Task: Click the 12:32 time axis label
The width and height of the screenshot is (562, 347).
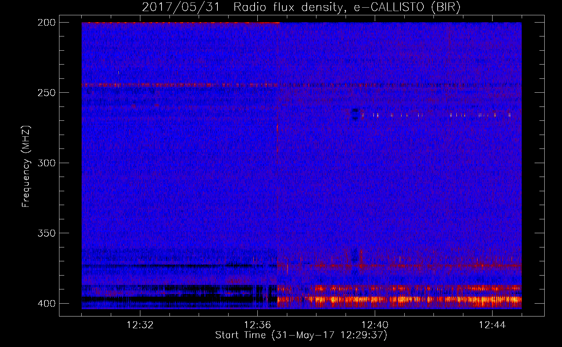Action: pos(140,325)
